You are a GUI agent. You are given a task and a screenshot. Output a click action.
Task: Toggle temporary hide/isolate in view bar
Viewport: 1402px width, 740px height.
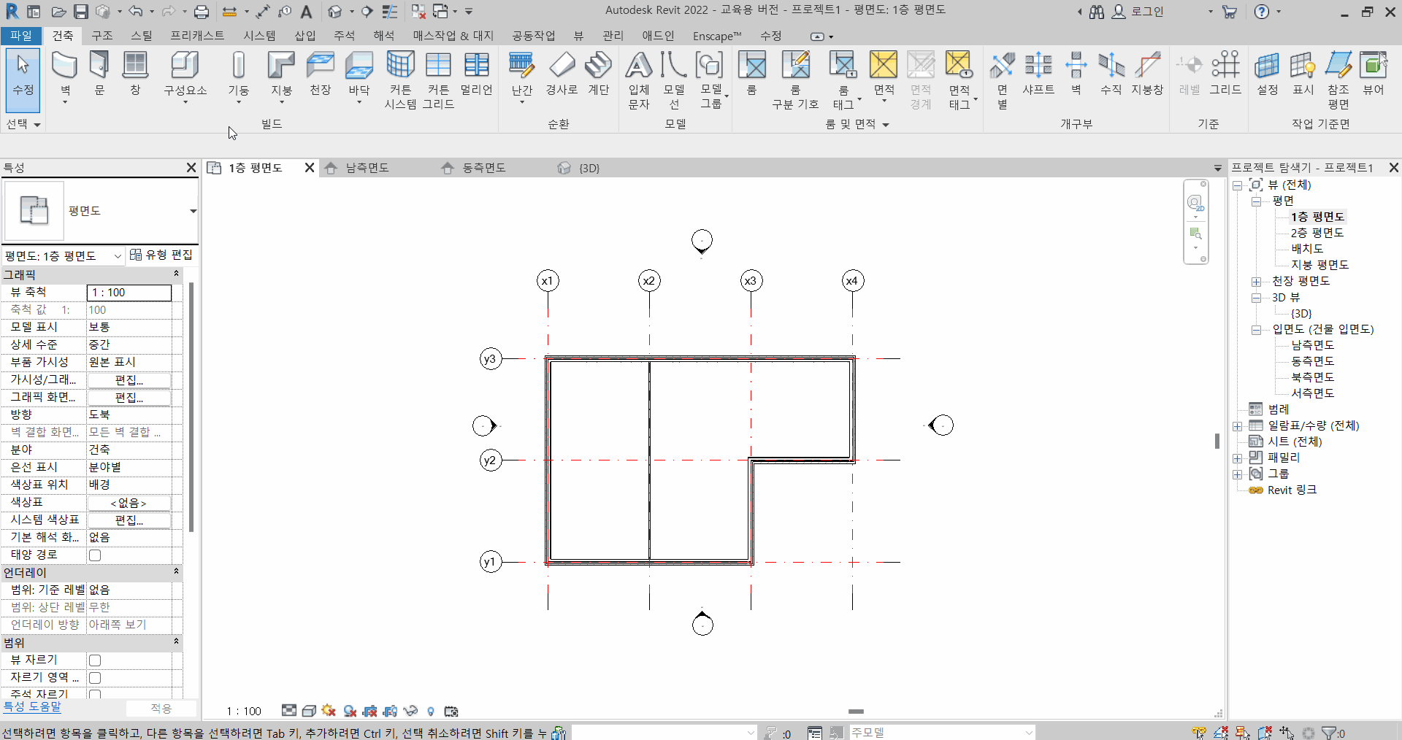(410, 711)
